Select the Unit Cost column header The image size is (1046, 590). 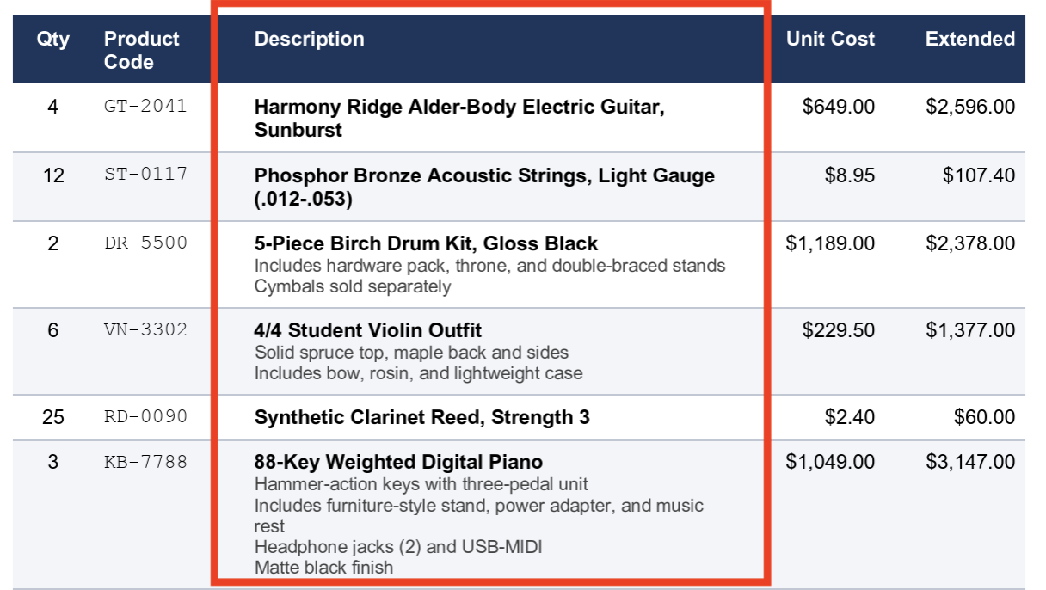(x=830, y=39)
